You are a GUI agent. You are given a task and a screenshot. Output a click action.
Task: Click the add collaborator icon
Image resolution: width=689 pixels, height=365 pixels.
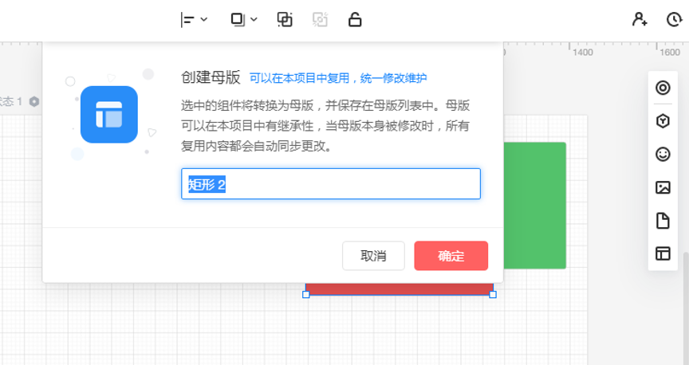[x=640, y=20]
